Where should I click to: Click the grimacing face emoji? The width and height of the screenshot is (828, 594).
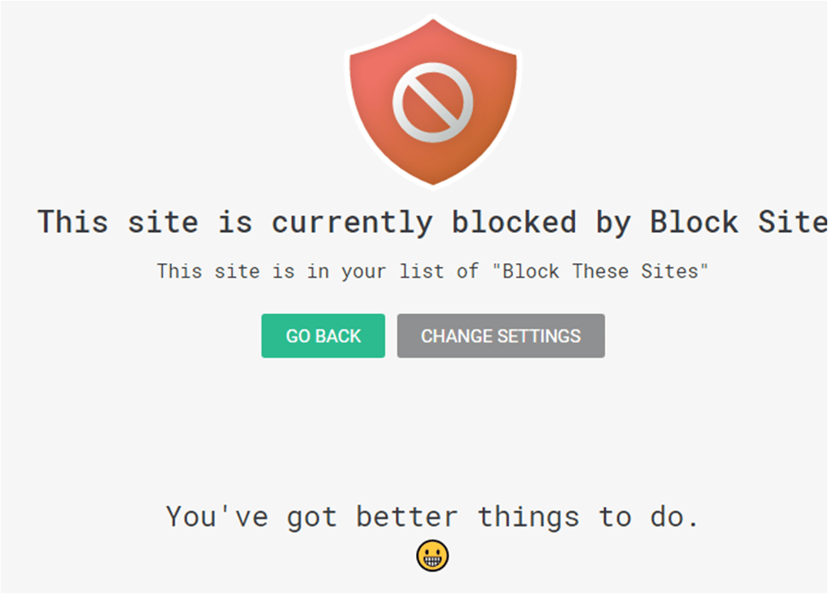point(433,556)
